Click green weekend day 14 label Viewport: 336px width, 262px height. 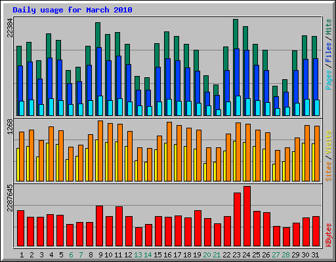point(148,255)
